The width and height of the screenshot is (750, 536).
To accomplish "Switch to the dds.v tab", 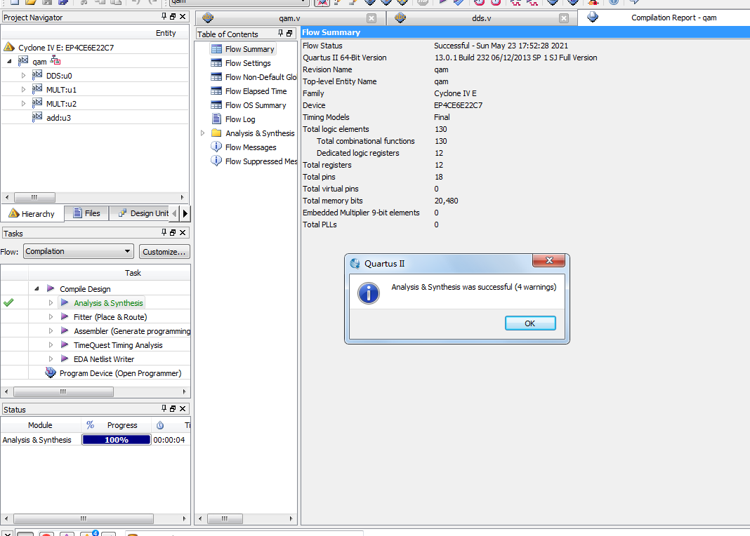I will 481,18.
